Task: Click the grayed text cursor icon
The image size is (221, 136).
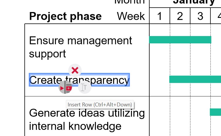Action: 85,87
